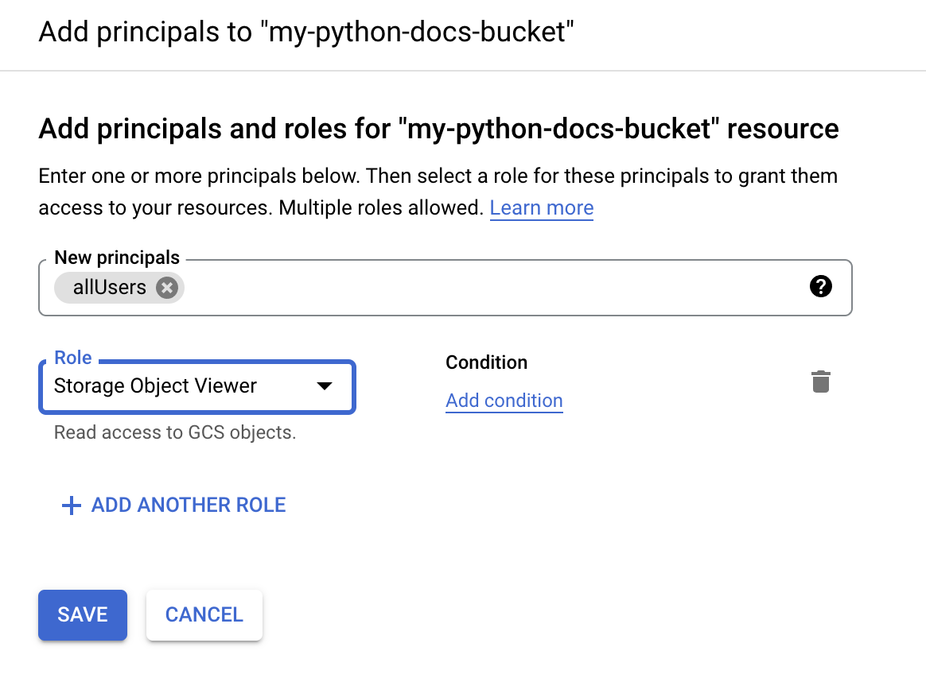The image size is (926, 674).
Task: Click inside the New principals input field
Action: pos(477,288)
